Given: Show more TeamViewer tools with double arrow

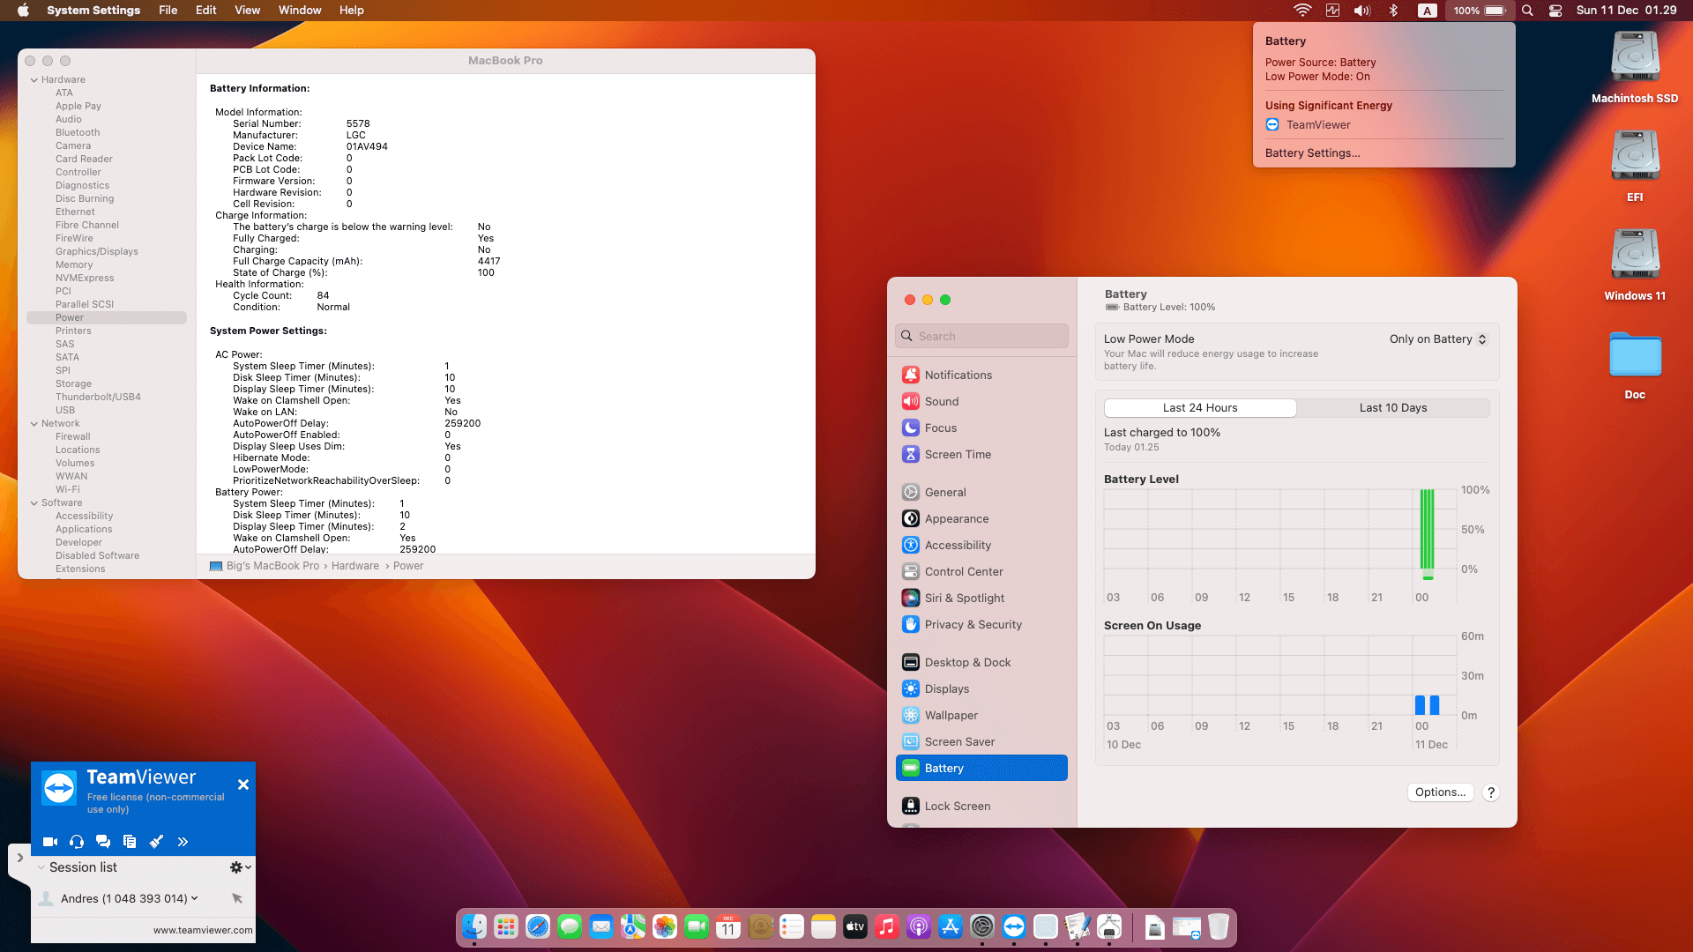Looking at the screenshot, I should [183, 842].
